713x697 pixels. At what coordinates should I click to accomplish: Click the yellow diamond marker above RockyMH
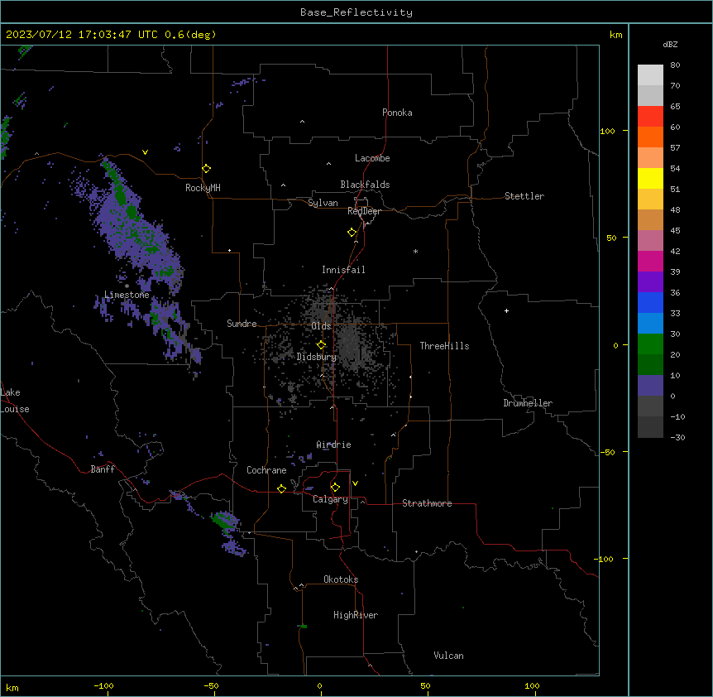(x=206, y=169)
